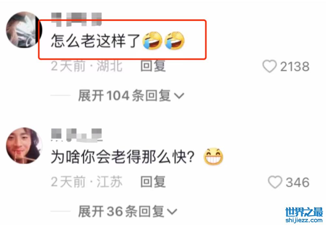Click the 346 like count
This screenshot has width=326, height=225.
[298, 183]
